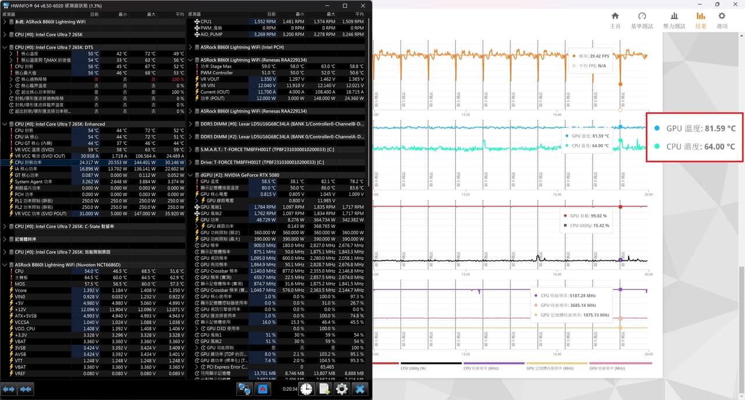Screen dimensions: 745x400
Task: Click the fan icon beside CPU1 row
Action: click(197, 22)
